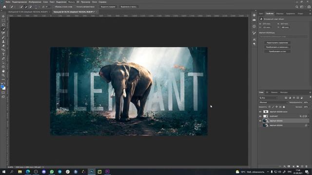Switch to the Градиенты panel tab
Image resolution: width=312 pixels, height=175 pixels.
tap(291, 14)
